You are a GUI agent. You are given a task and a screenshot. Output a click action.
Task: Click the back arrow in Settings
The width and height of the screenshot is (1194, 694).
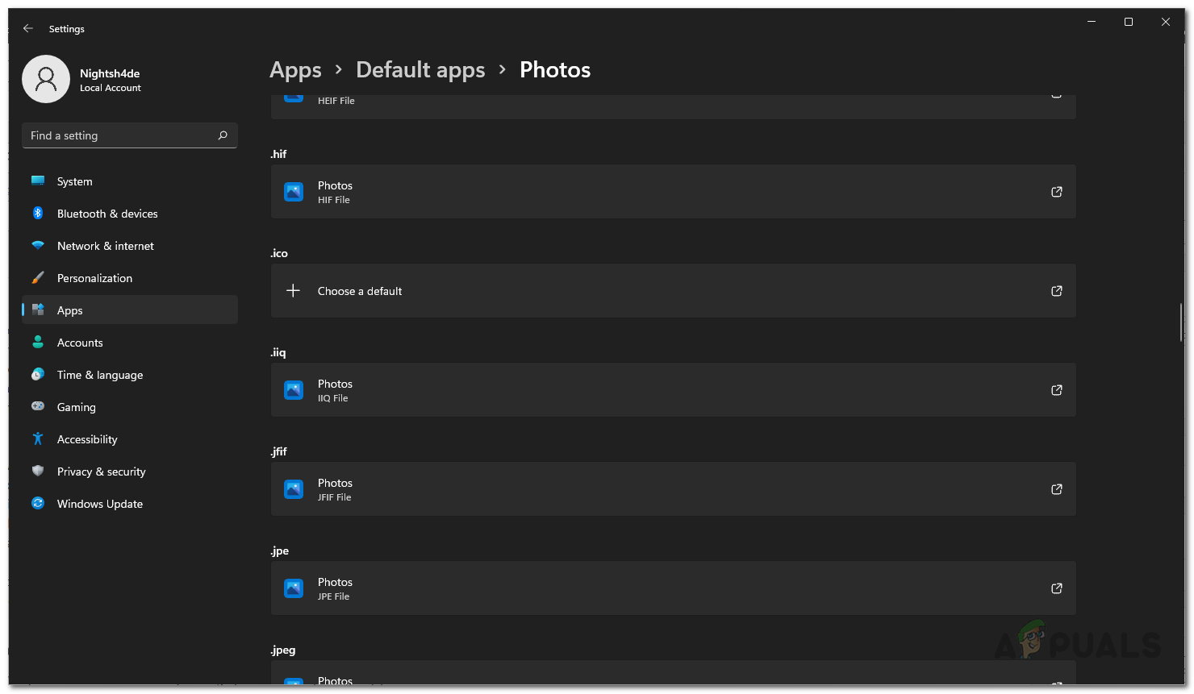(x=28, y=28)
